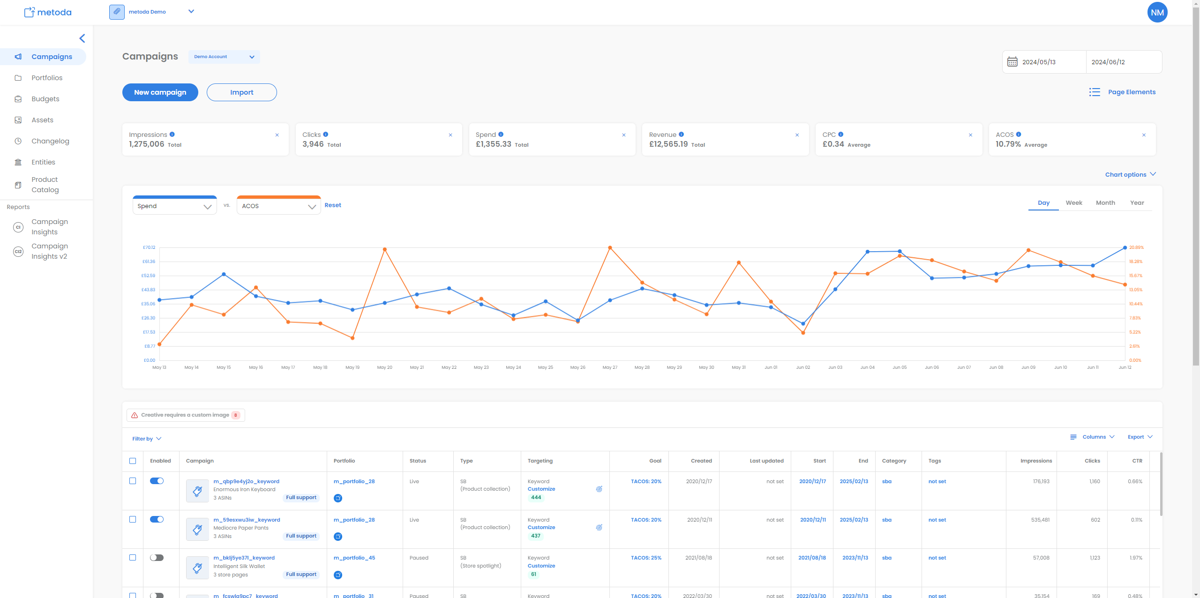Screen dimensions: 1200x598
Task: Open the Demo Account dropdown
Action: click(224, 57)
